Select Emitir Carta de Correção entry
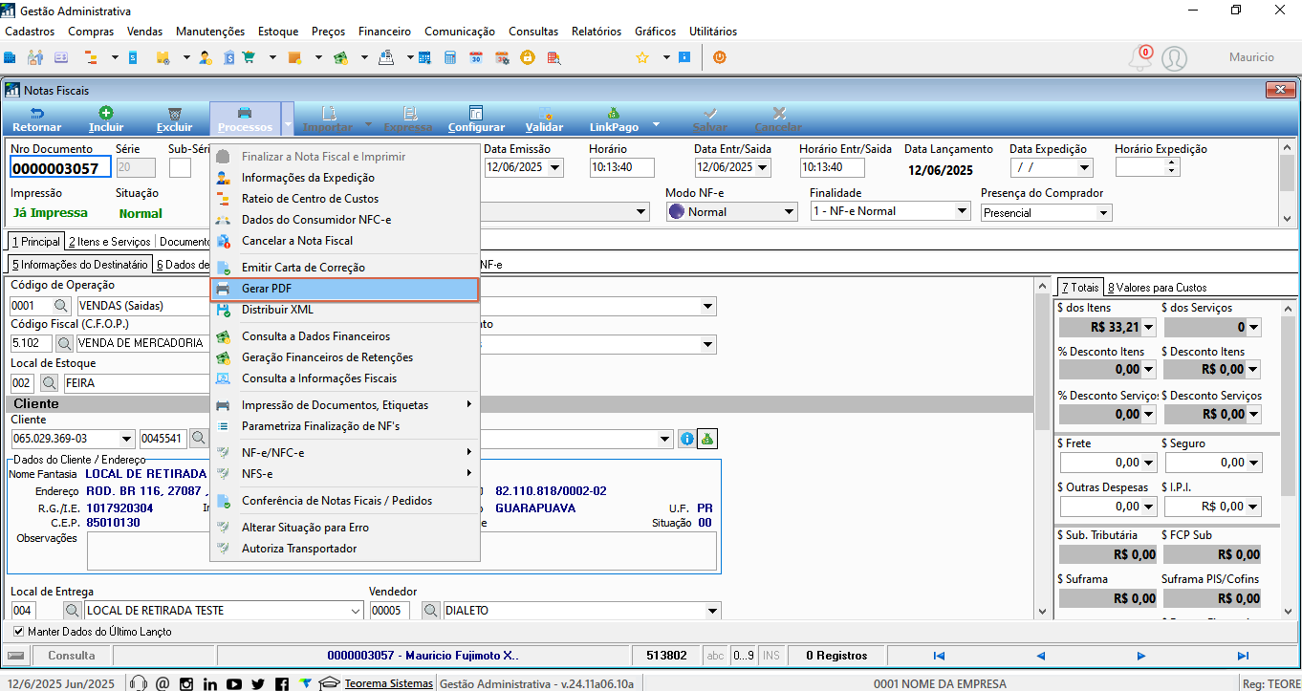This screenshot has height=691, width=1302. [344, 267]
